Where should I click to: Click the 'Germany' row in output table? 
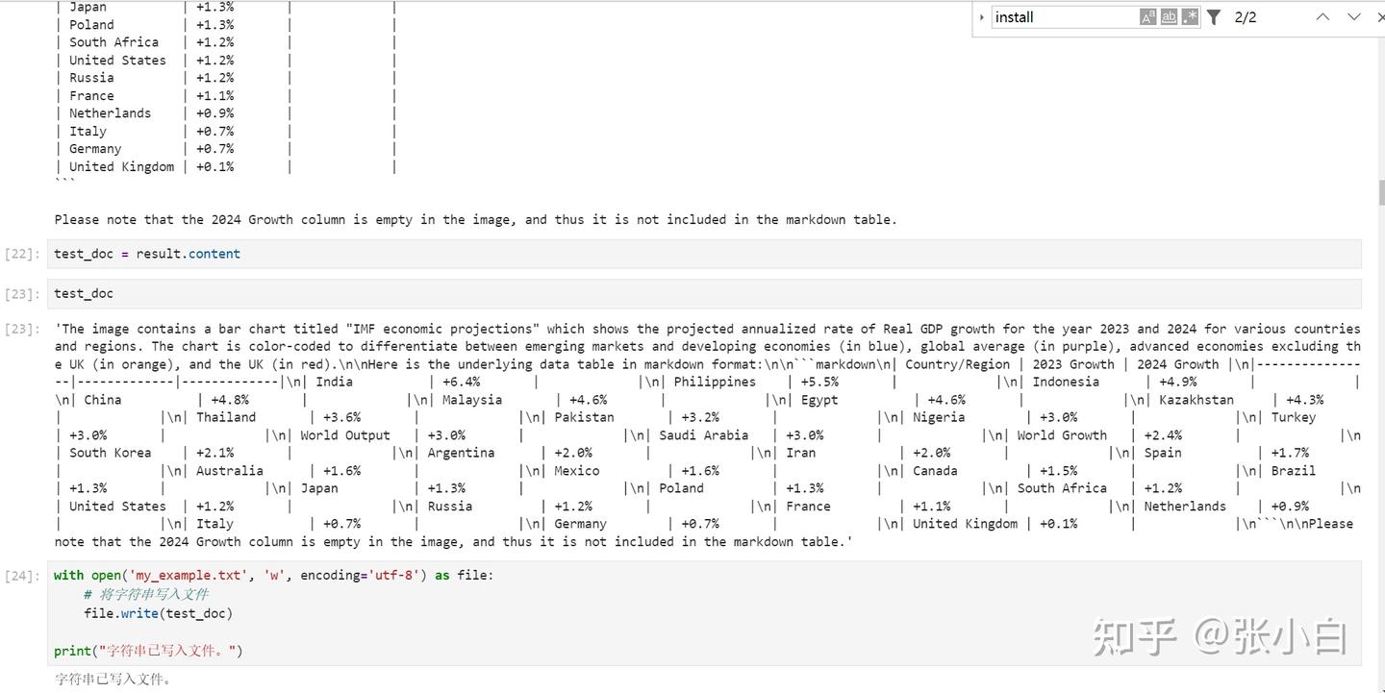click(x=225, y=149)
